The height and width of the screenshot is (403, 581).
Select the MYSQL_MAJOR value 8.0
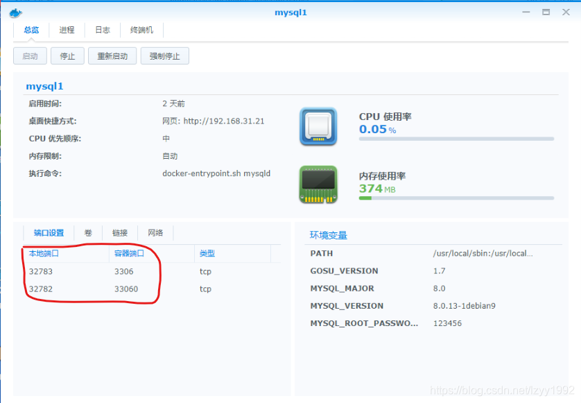coord(439,289)
